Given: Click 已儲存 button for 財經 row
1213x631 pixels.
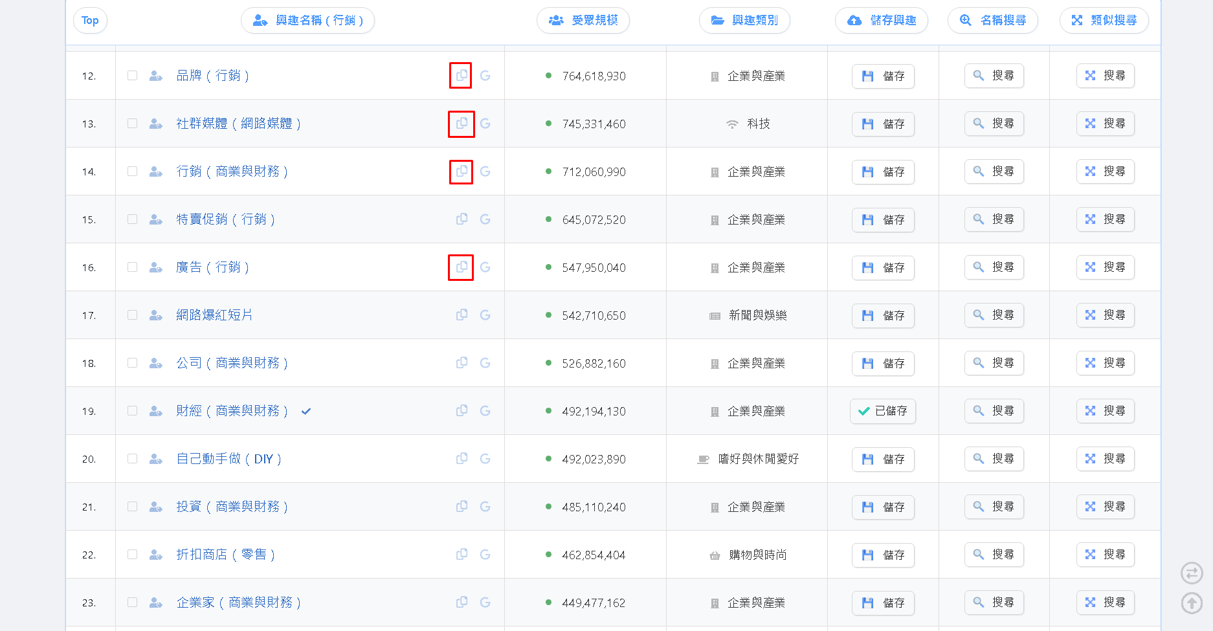Looking at the screenshot, I should tap(883, 411).
